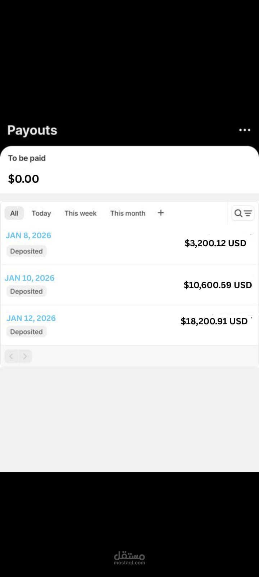Switch to the This month tab
The width and height of the screenshot is (259, 577).
point(128,213)
